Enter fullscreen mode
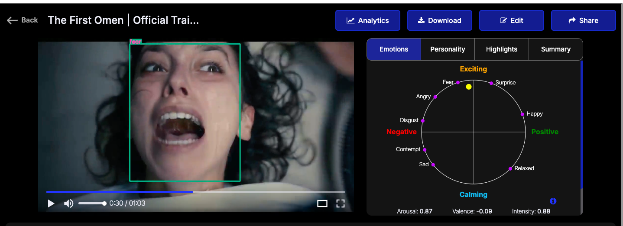Image resolution: width=623 pixels, height=226 pixels. (341, 203)
